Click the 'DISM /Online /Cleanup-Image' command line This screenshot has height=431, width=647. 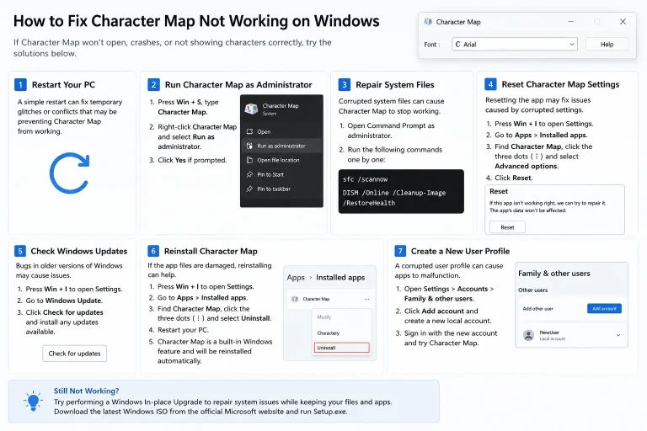(394, 193)
